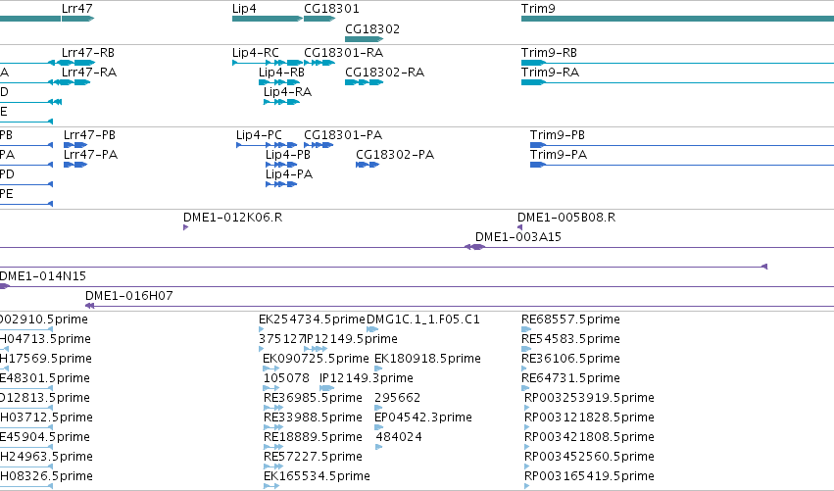Select the Lip4-PB protein feature
Viewport: 834px width, 491px height.
point(281,165)
